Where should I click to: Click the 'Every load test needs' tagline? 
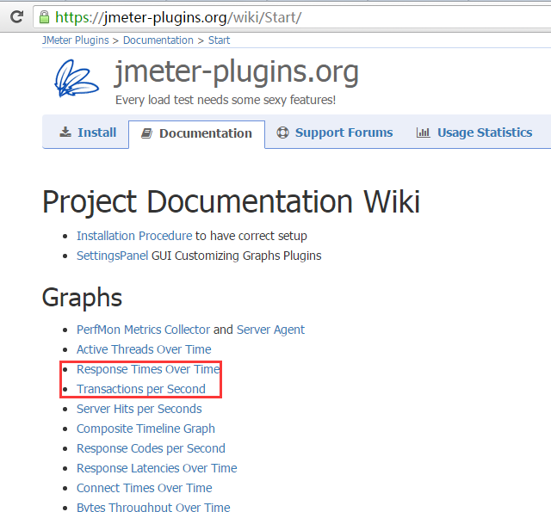[226, 100]
